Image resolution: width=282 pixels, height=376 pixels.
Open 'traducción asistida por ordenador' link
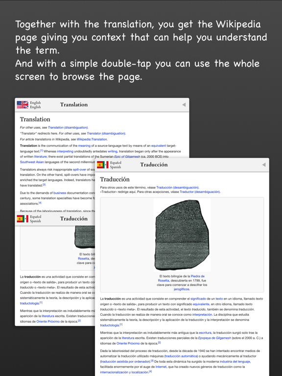(125, 362)
